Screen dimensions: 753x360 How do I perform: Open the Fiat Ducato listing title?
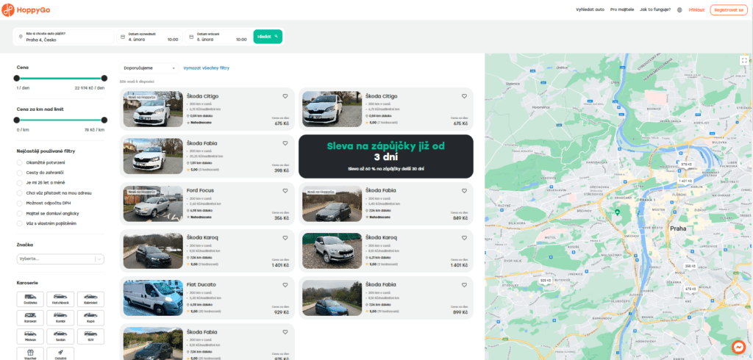tap(201, 284)
